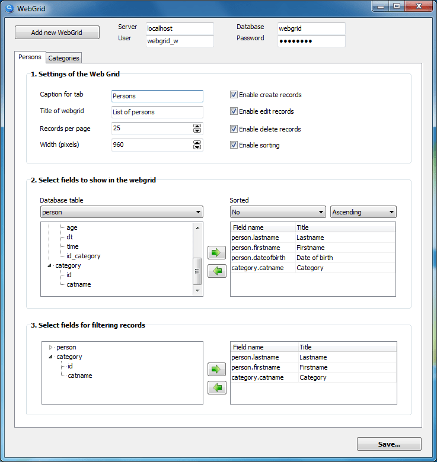Toggle Enable sorting checkbox
The width and height of the screenshot is (437, 462).
click(x=234, y=145)
